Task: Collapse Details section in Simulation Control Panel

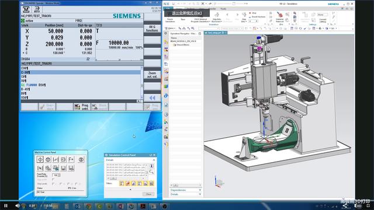Action: tap(154, 160)
